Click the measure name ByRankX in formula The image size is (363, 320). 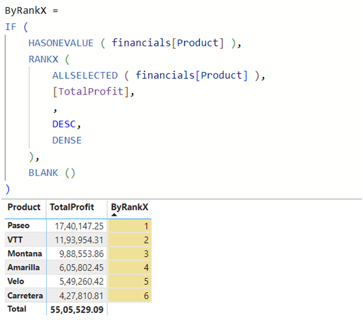pos(26,10)
